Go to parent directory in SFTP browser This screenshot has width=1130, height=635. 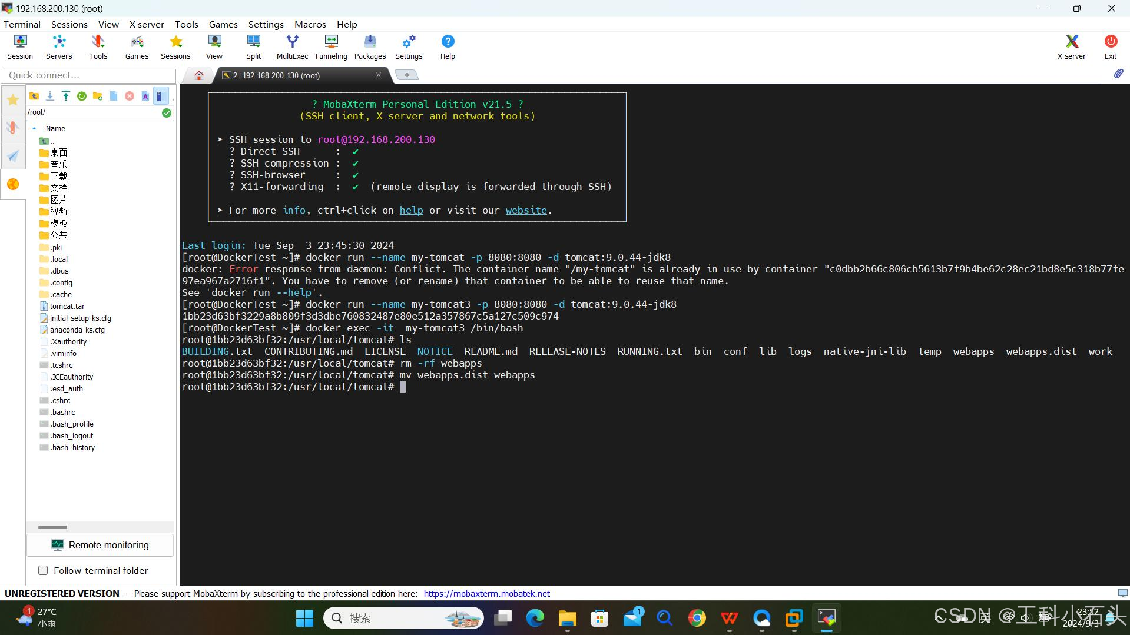tap(34, 96)
